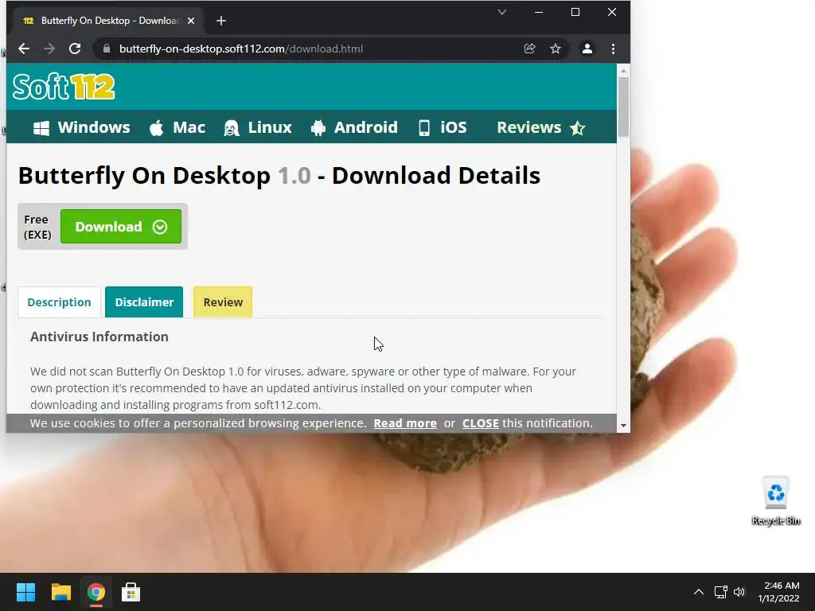
Task: Open the iOS software category
Action: click(x=443, y=127)
